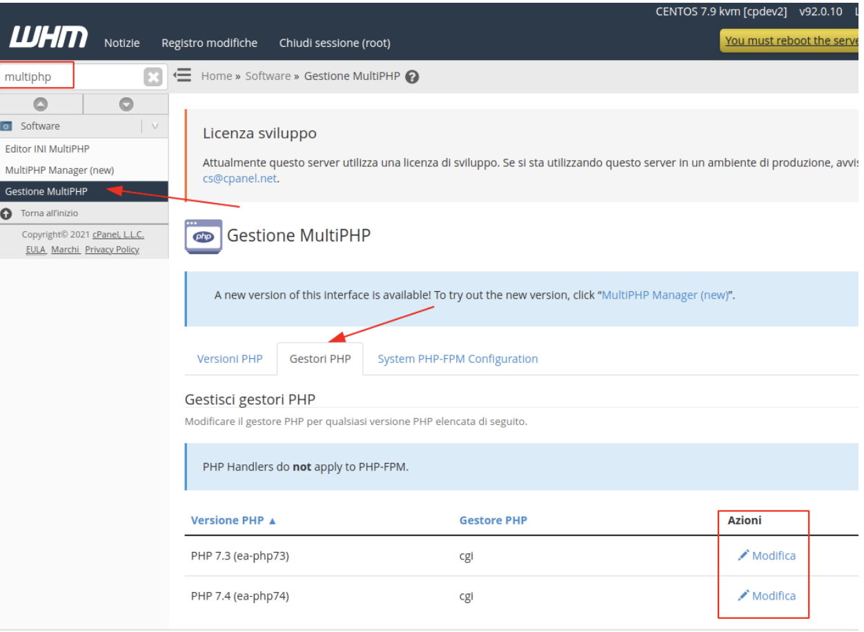
Task: Open Registro modifiche menu item
Action: pos(209,43)
